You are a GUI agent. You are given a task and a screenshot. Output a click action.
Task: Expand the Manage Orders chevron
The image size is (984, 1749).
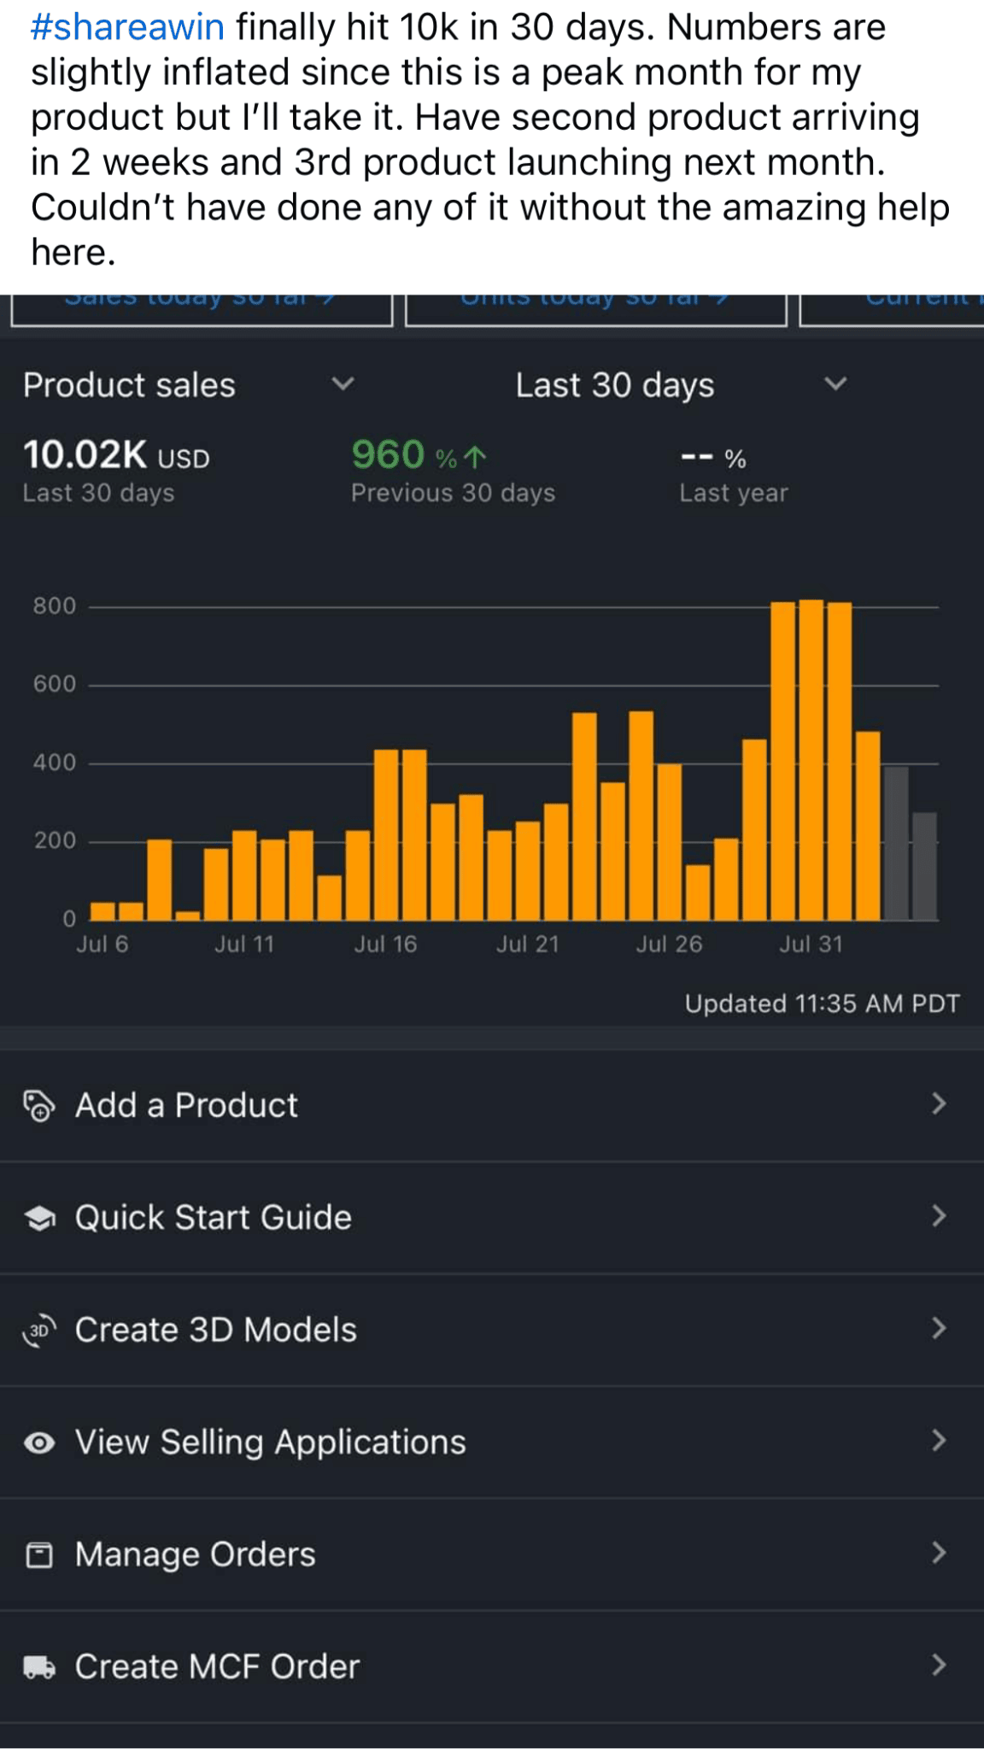939,1553
